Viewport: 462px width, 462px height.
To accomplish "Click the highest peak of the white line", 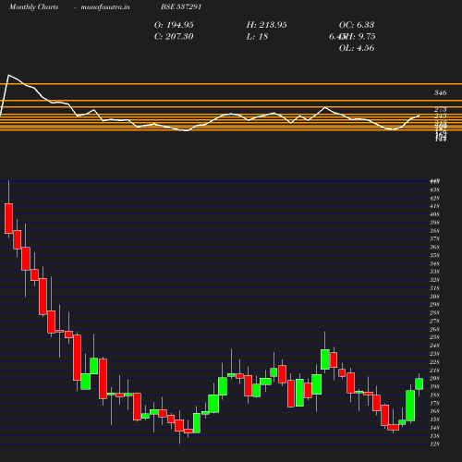I will (8, 75).
